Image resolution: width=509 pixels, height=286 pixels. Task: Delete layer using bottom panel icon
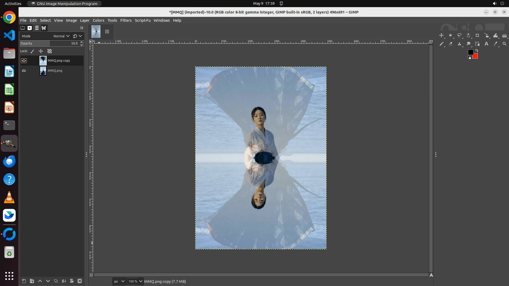coord(80,281)
